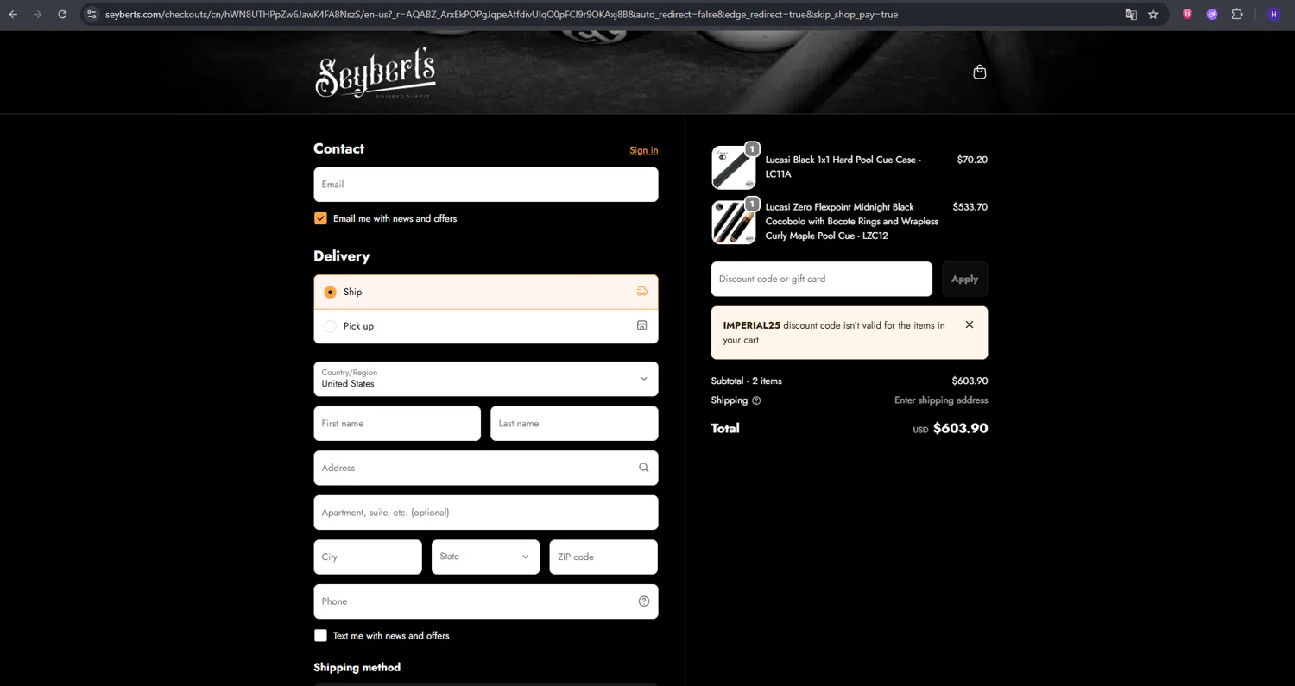Click the delivery truck icon in Ship row
This screenshot has width=1295, height=686.
point(641,292)
